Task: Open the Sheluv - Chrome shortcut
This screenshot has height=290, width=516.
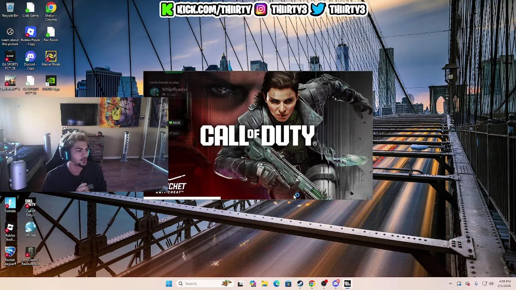Action: pos(51,12)
